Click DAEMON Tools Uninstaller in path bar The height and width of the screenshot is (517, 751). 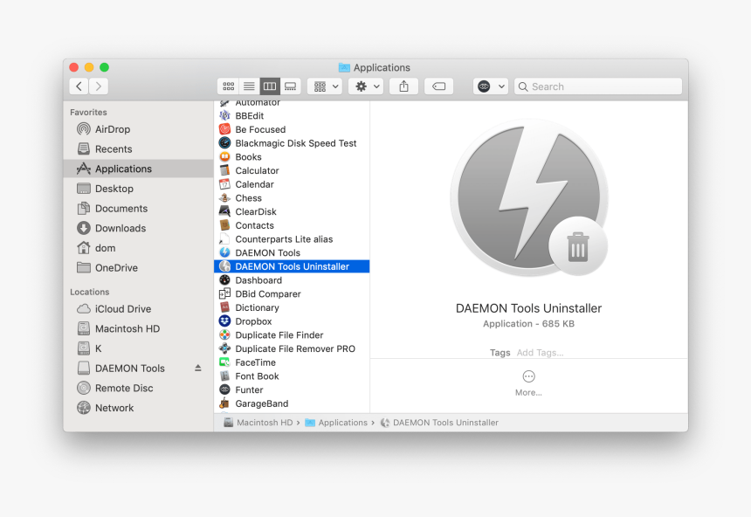tap(439, 423)
